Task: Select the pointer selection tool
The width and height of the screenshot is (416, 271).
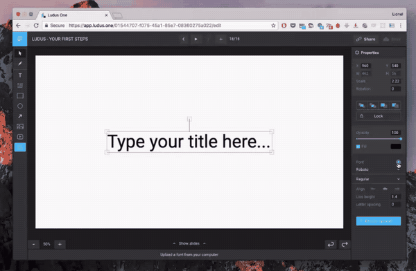Action: click(20, 53)
